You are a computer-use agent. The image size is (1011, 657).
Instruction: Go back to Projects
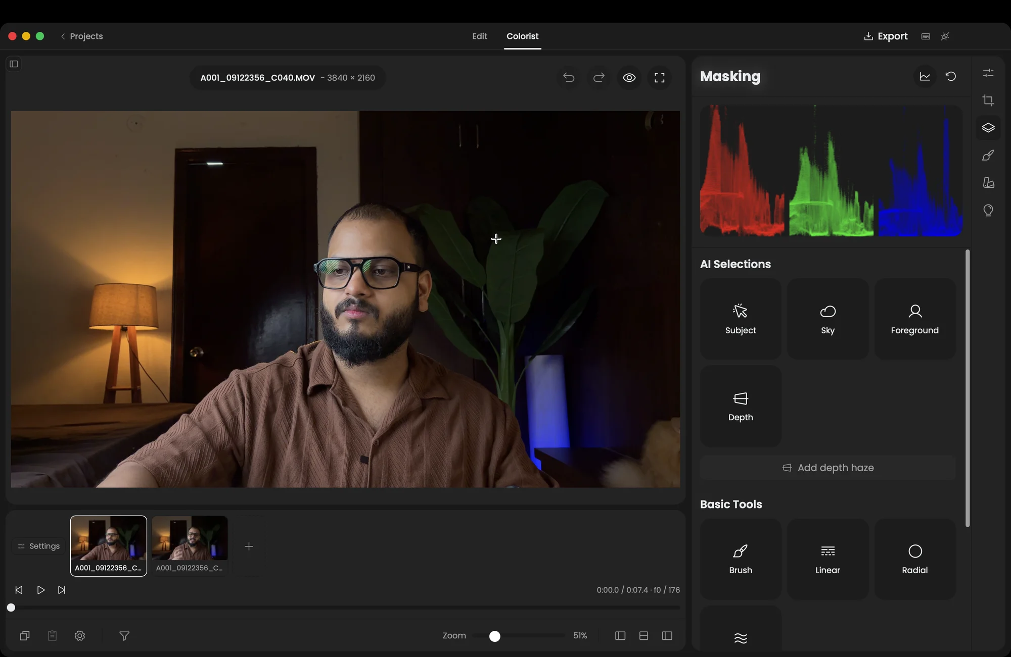click(x=82, y=36)
